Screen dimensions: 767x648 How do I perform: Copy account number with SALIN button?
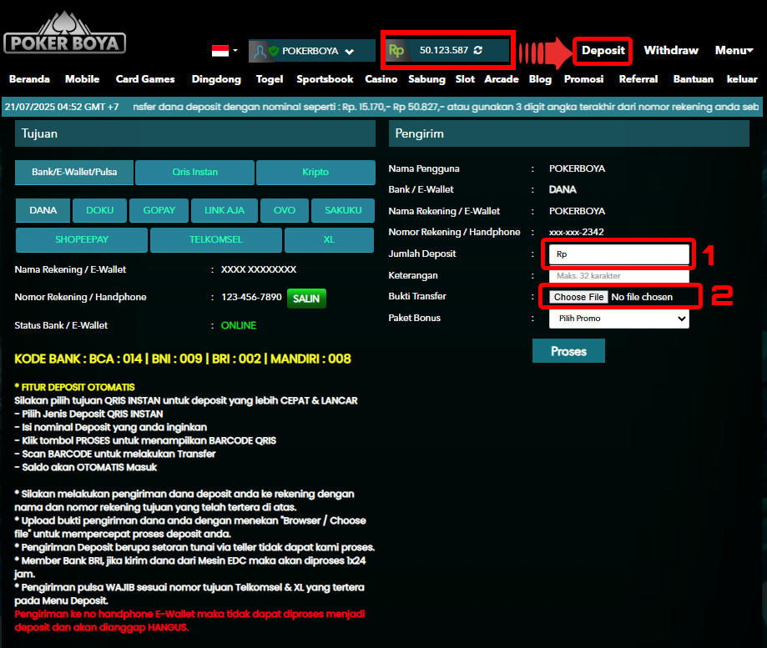point(306,298)
